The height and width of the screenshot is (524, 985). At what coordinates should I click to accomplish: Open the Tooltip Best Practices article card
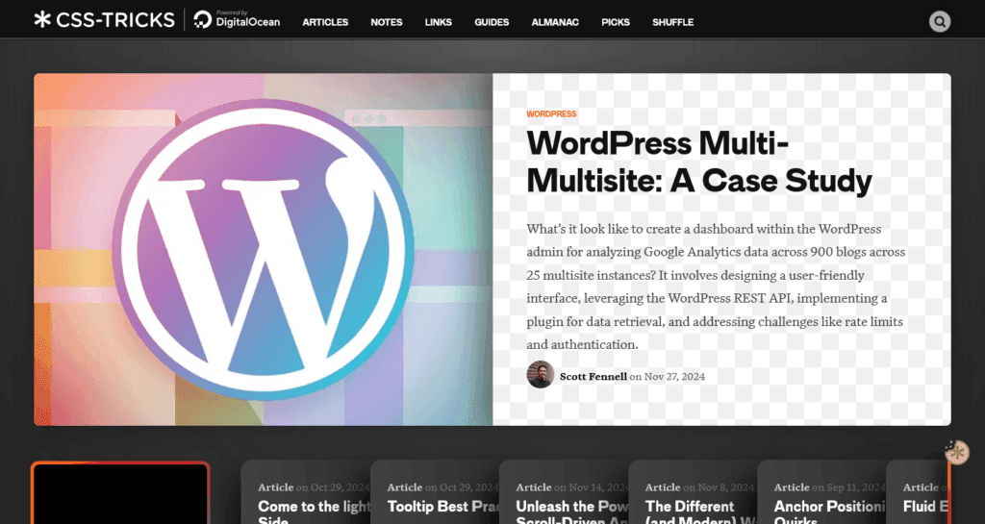coord(435,492)
